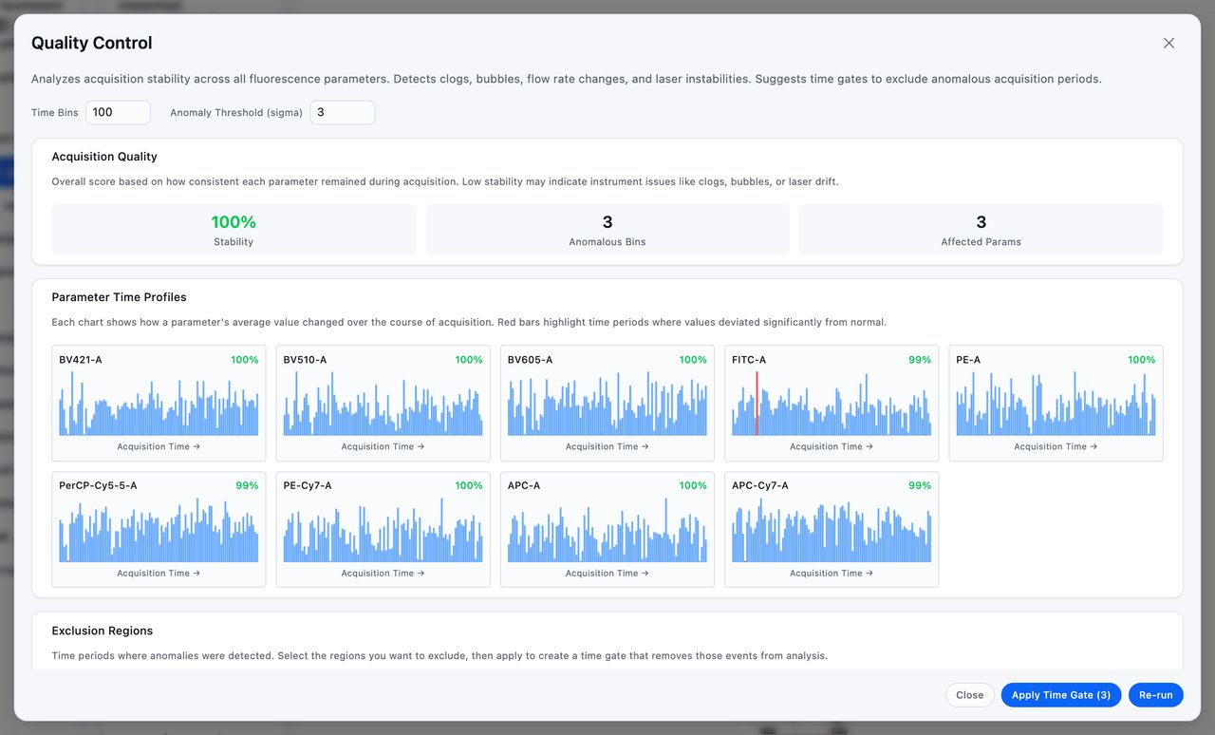Click the 99% score on APC-Cy7-A
1215x735 pixels.
920,485
